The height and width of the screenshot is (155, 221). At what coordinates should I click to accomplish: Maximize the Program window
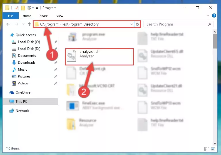tap(197, 8)
